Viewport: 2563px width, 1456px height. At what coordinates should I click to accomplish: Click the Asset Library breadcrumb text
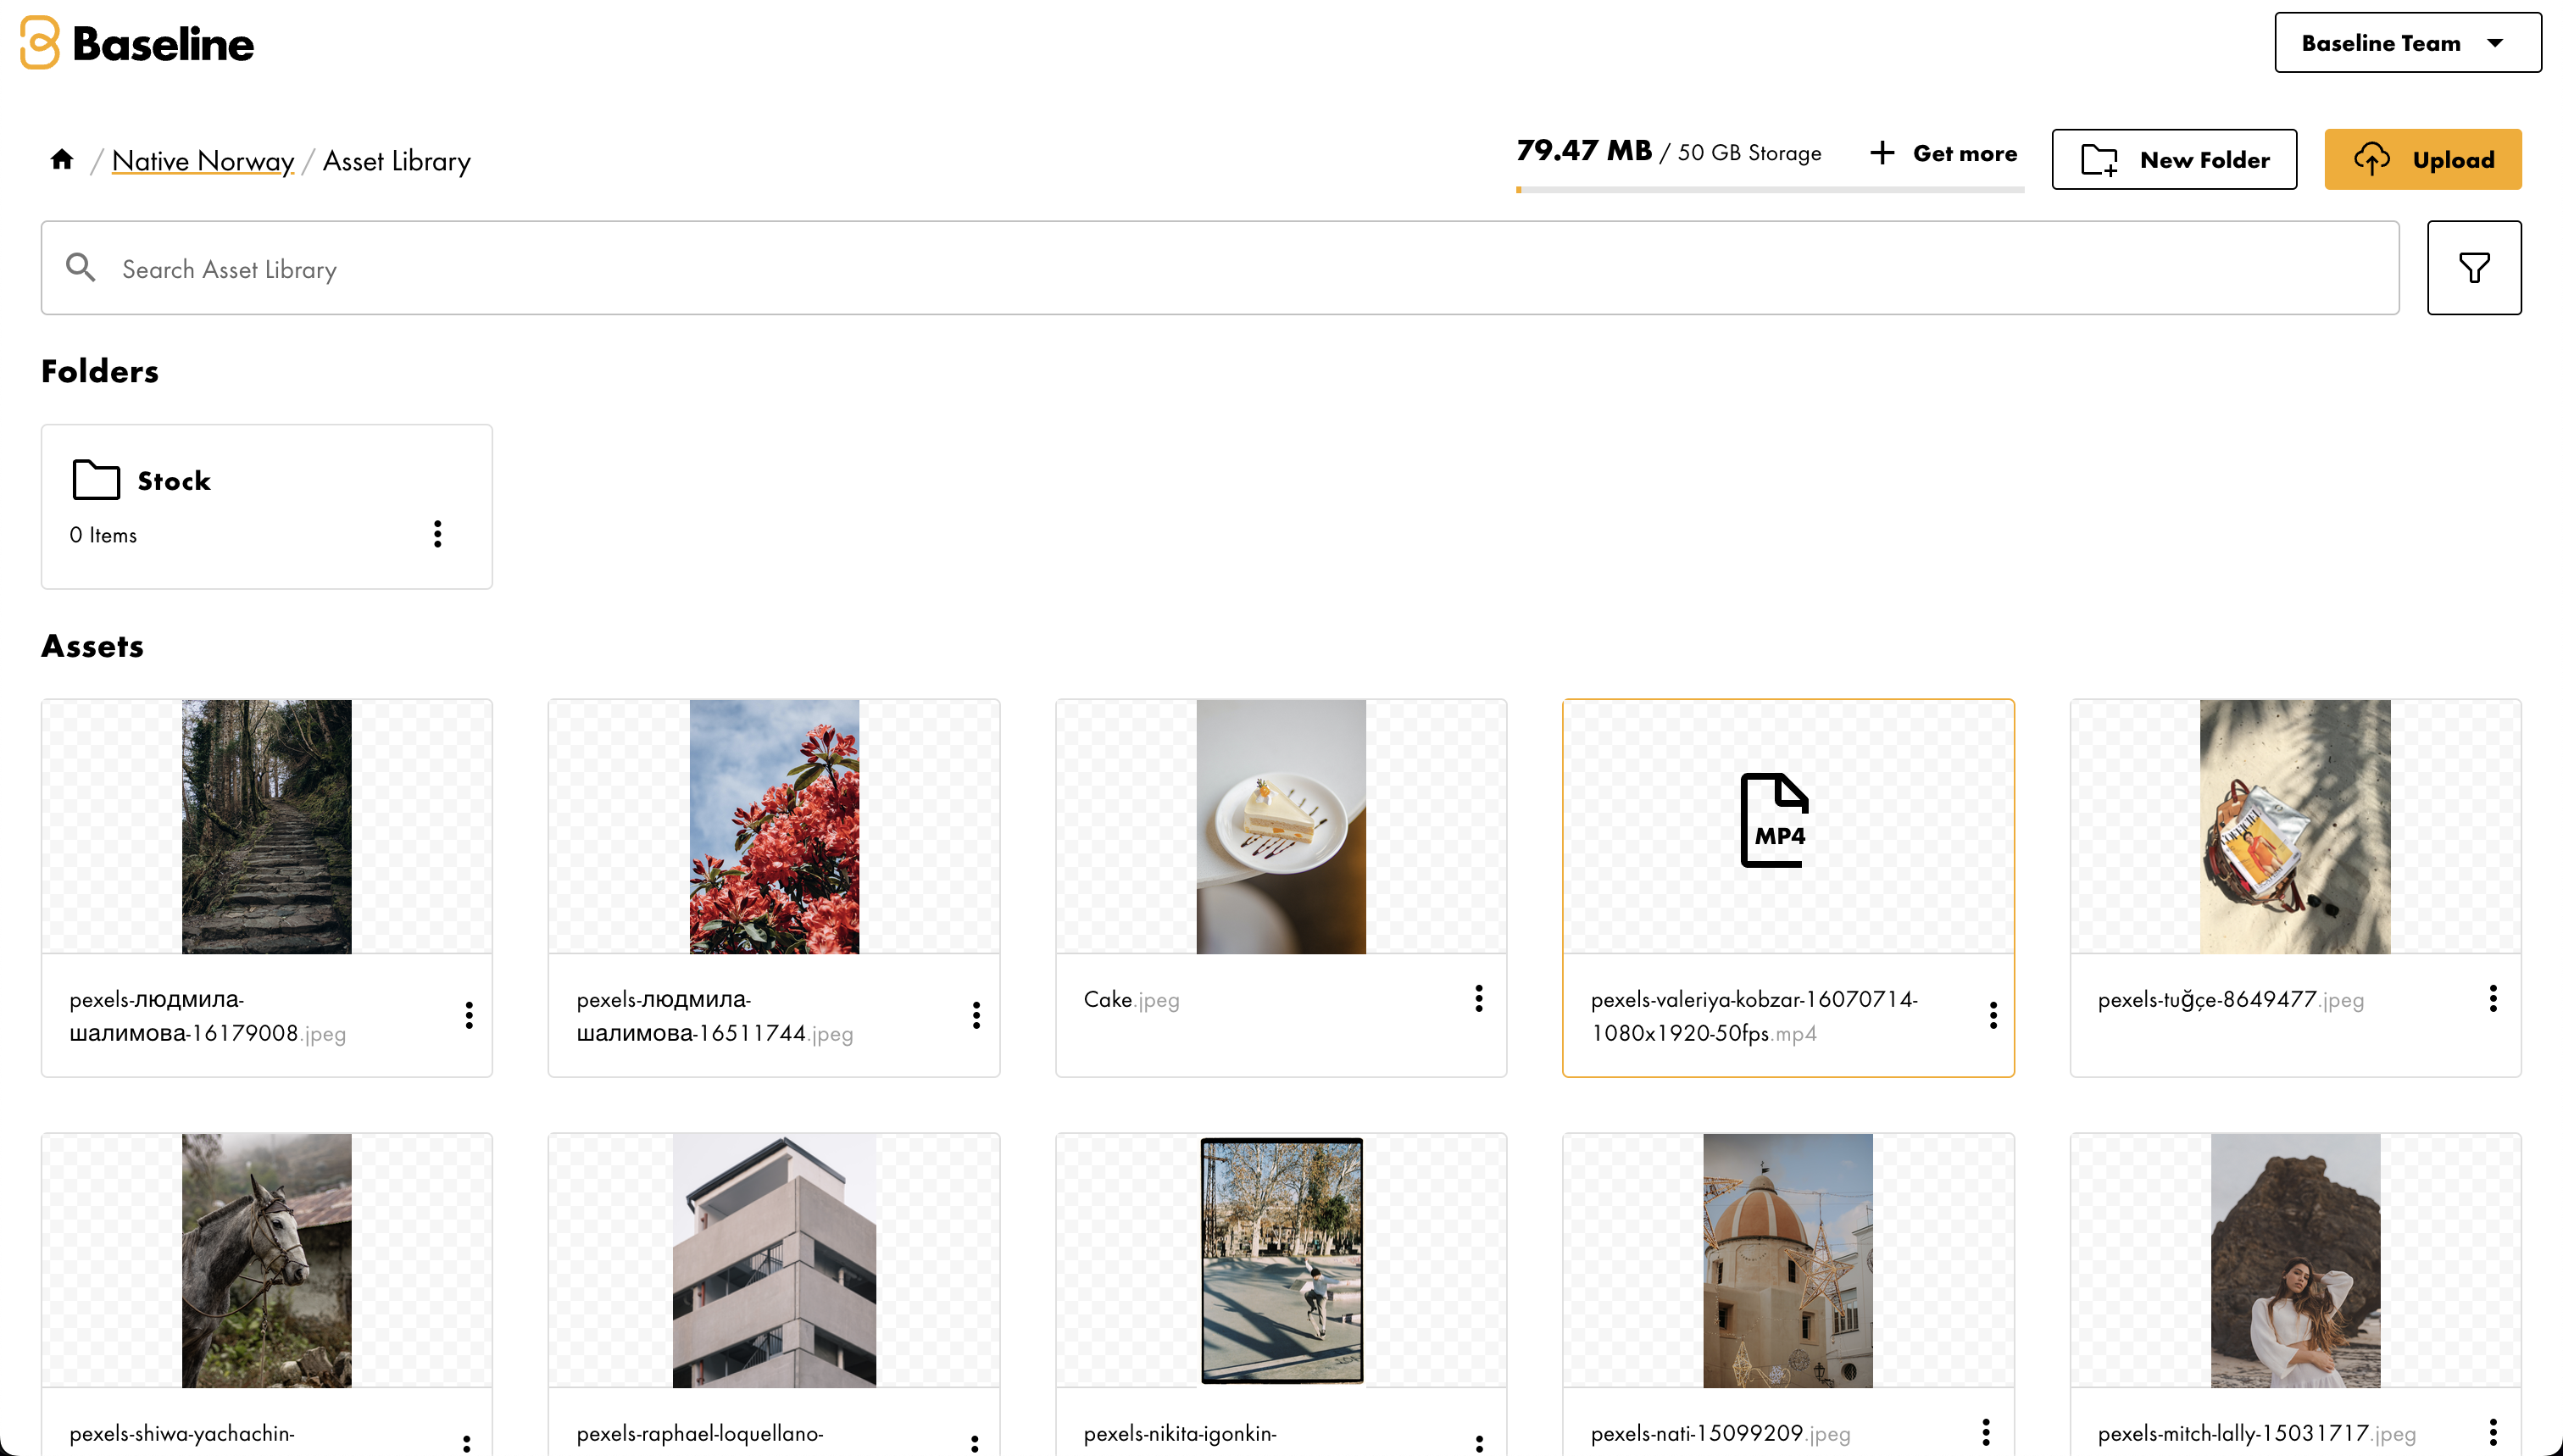(396, 161)
